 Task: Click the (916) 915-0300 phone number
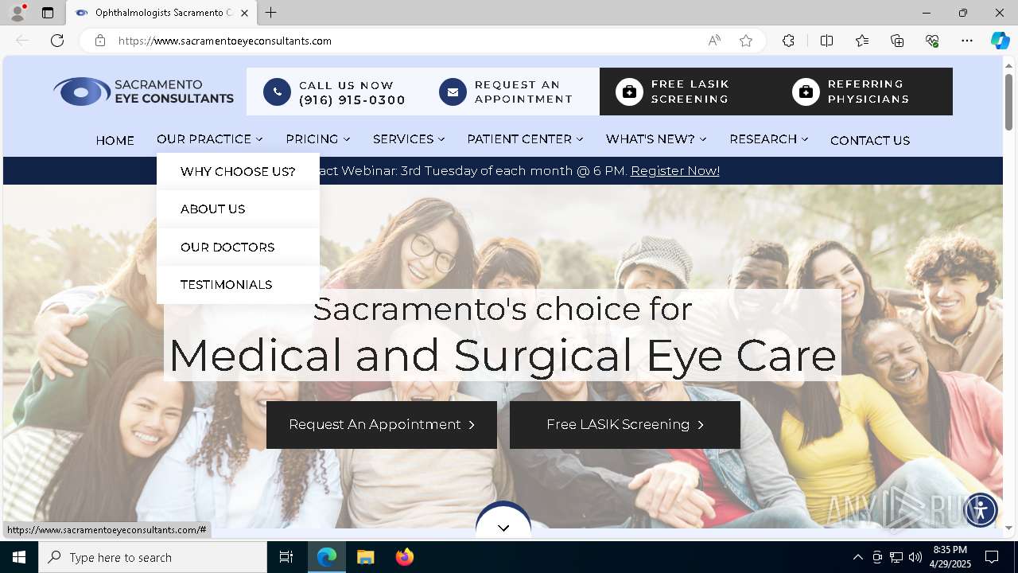352,100
